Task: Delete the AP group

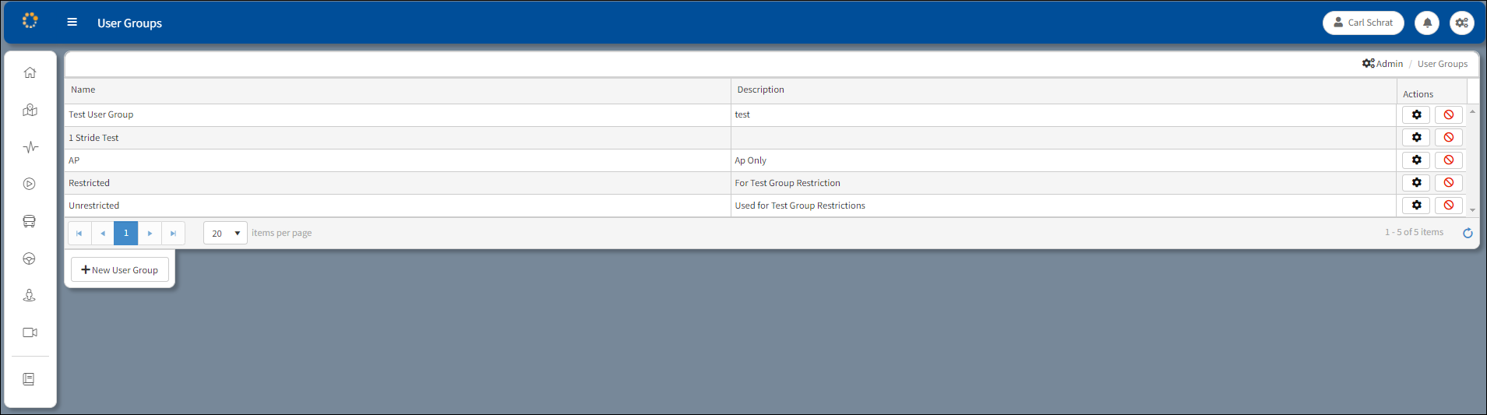Action: pos(1449,160)
